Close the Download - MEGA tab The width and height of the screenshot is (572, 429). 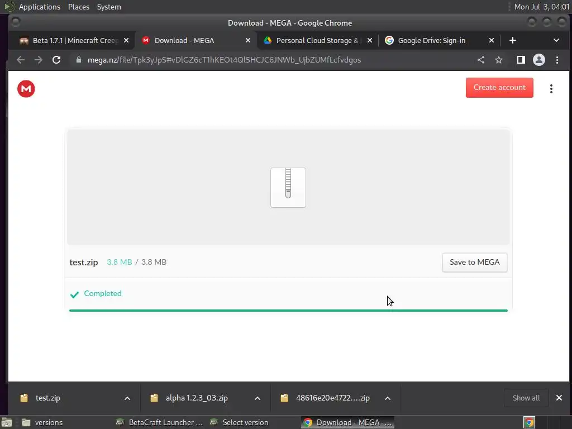(248, 40)
